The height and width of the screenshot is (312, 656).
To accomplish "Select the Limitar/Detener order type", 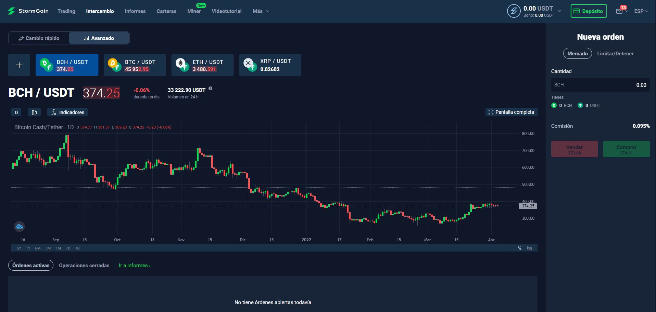I will [615, 54].
